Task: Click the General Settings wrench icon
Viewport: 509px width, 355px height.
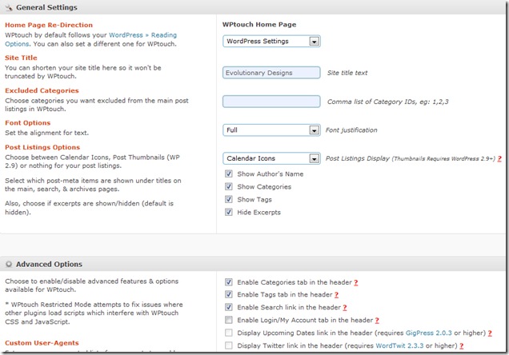Action: tap(9, 7)
